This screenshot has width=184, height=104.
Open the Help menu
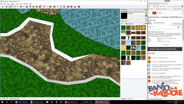(x=31, y=4)
